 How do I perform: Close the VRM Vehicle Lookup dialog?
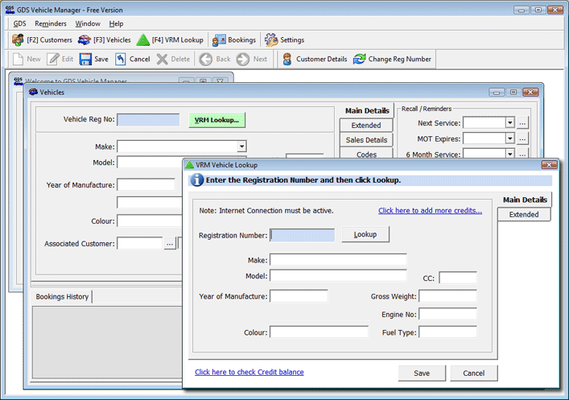click(549, 165)
